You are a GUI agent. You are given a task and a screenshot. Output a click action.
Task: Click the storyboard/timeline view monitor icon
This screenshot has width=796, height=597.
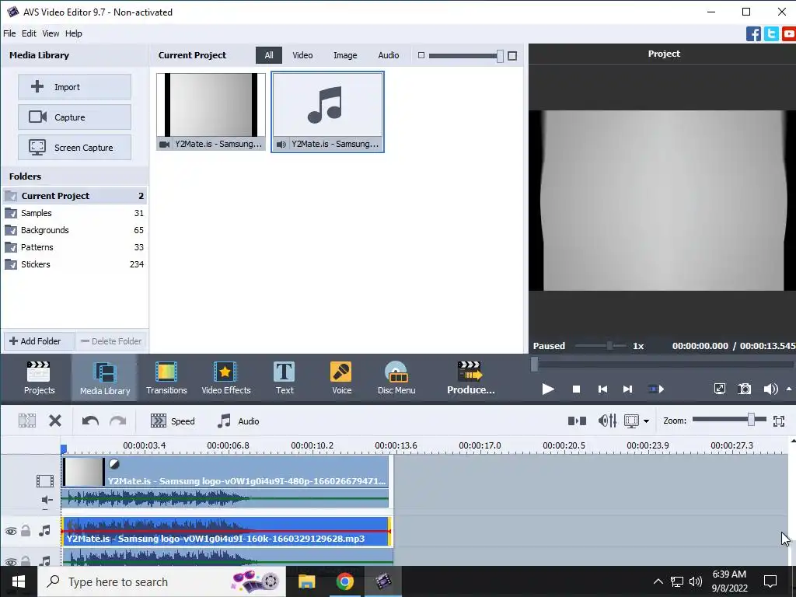click(631, 421)
